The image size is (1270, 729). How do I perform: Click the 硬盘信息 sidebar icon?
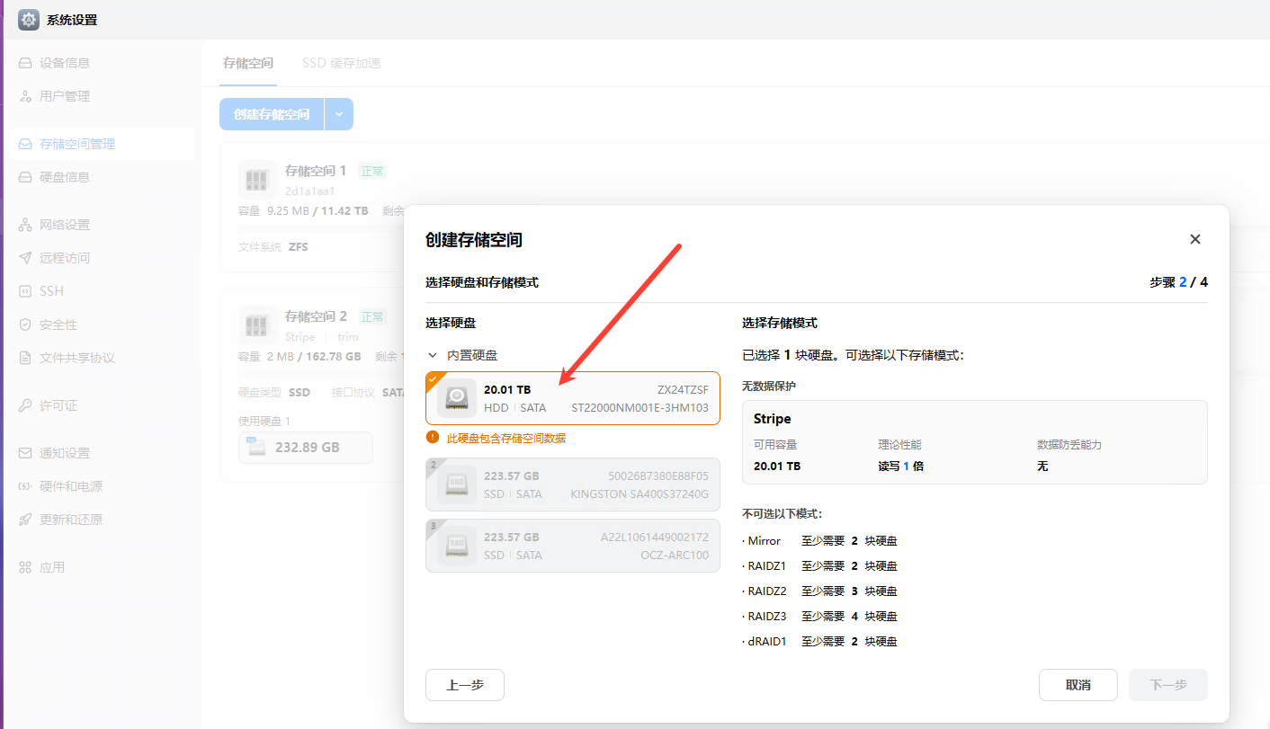point(25,177)
